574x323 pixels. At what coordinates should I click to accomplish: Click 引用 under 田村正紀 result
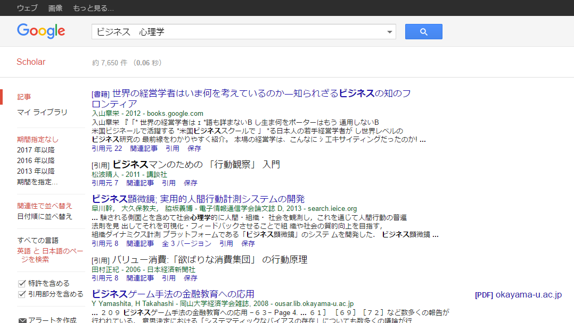click(169, 278)
